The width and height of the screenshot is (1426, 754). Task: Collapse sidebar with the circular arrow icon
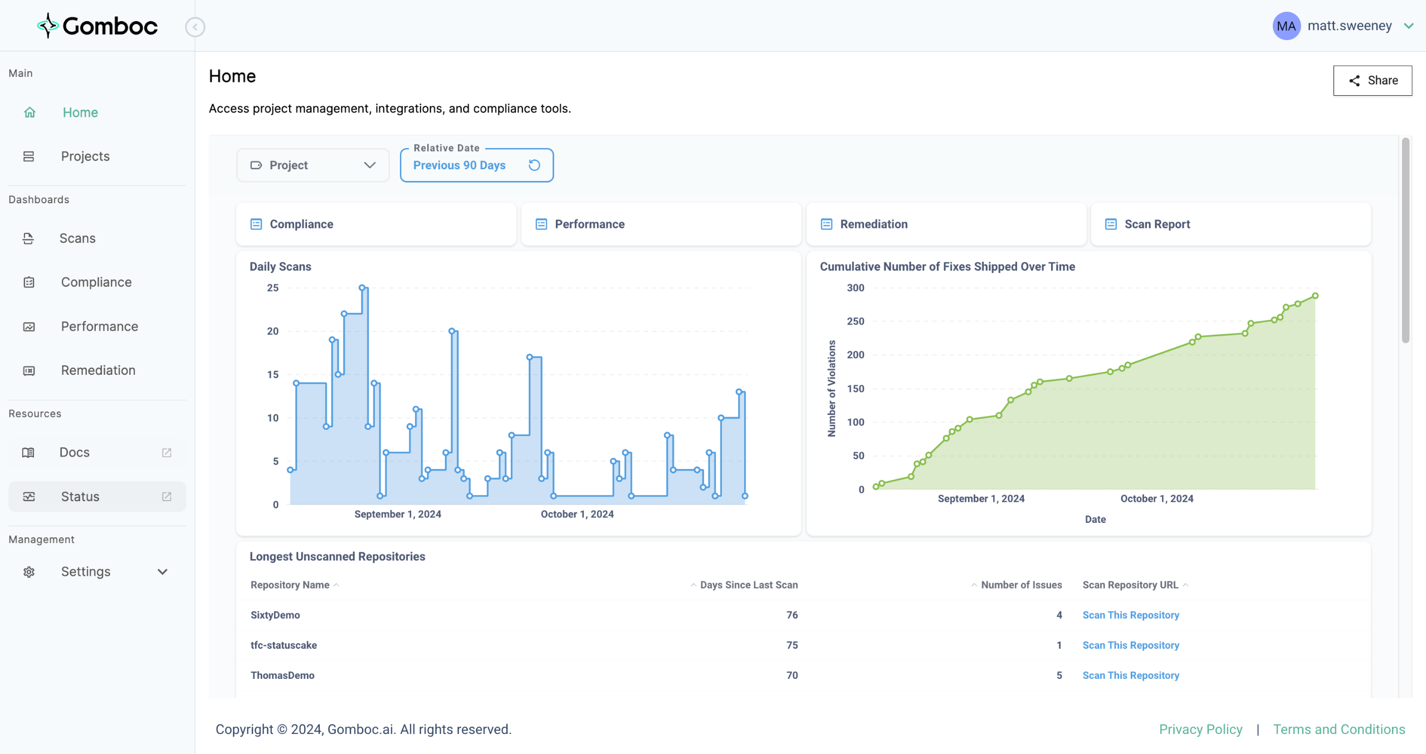[195, 27]
